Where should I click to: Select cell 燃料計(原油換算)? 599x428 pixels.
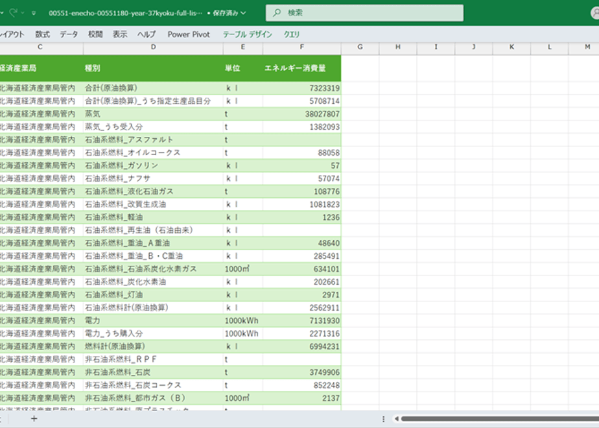coord(153,346)
